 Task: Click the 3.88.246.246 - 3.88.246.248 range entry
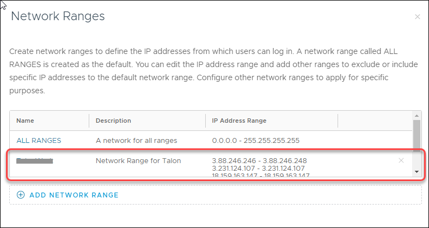259,160
